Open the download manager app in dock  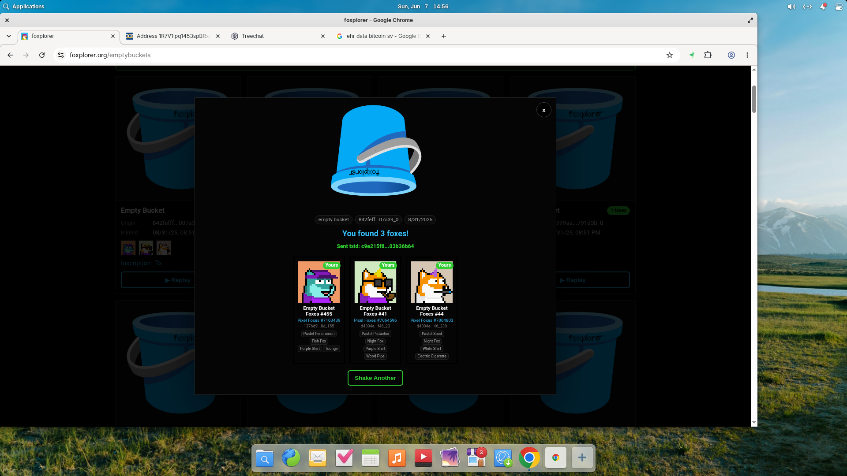point(503,458)
